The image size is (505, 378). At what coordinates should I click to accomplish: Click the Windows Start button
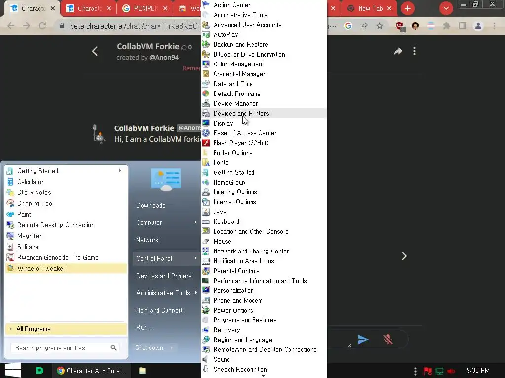coord(13,370)
